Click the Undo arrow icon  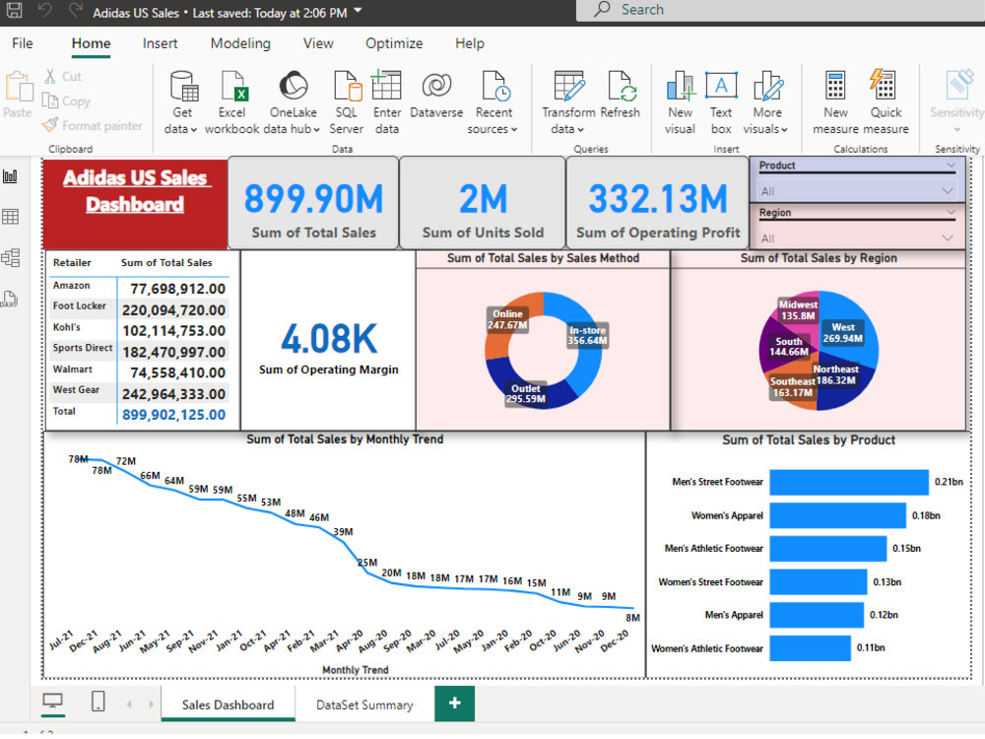(x=44, y=10)
